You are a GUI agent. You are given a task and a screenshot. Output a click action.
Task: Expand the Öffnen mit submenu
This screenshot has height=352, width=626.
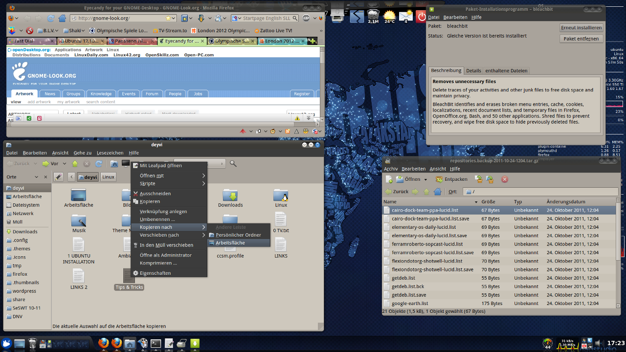tap(169, 176)
